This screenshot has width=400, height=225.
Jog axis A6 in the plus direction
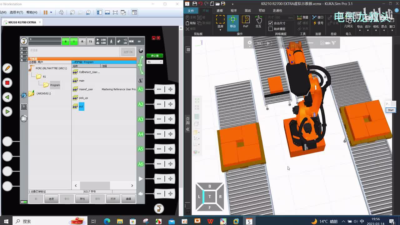(170, 164)
